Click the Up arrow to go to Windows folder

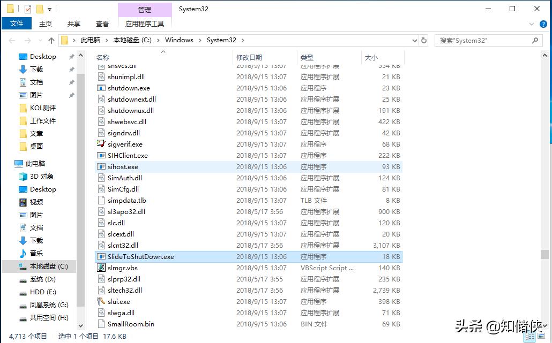pos(51,40)
